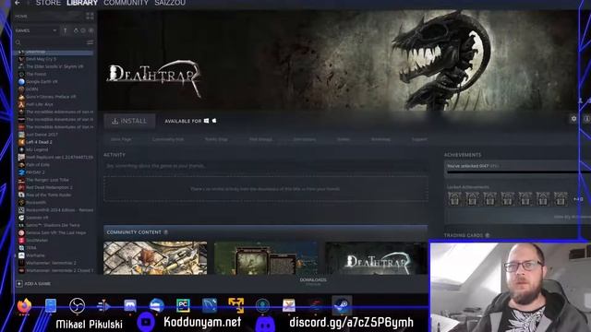591x332 pixels.
Task: Click the library search field
Action: coord(51,42)
